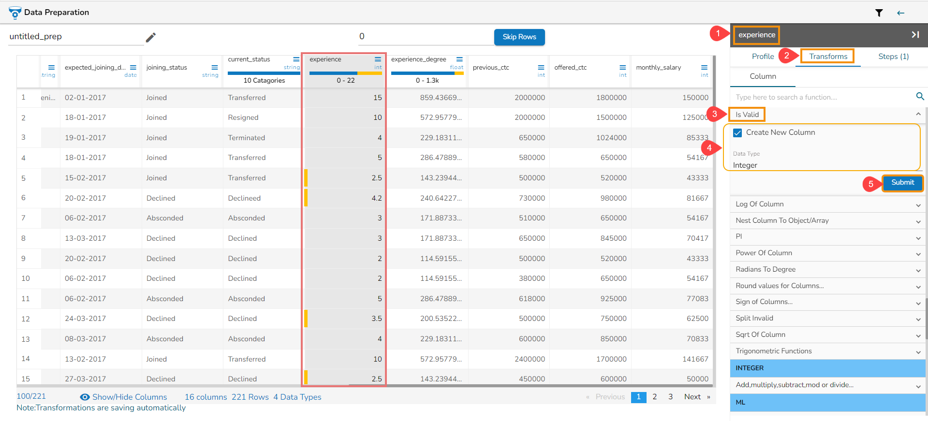Click the search magnifier in function panel
Screen dimensions: 928x421
(920, 97)
